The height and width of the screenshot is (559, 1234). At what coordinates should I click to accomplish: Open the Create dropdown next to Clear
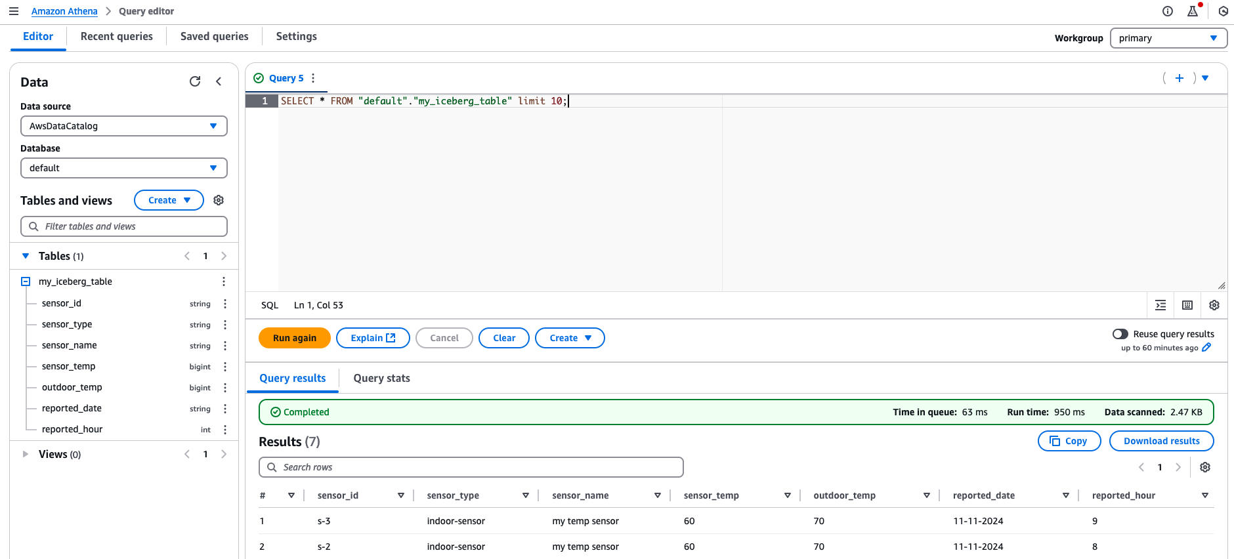tap(570, 338)
